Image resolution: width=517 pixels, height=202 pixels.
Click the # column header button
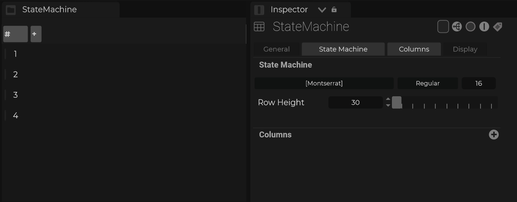15,34
